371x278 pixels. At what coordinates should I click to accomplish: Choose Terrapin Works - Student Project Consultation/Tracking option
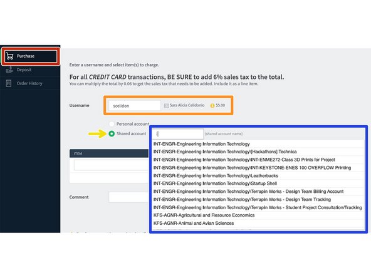point(258,207)
